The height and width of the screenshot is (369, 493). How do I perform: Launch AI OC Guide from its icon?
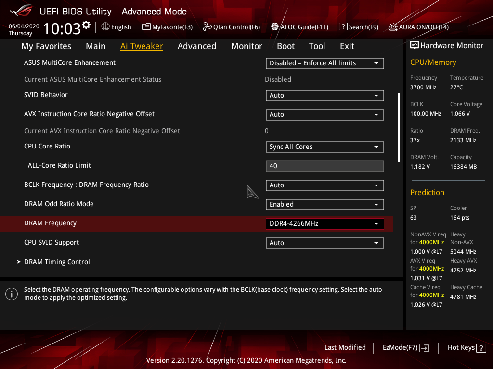(274, 27)
